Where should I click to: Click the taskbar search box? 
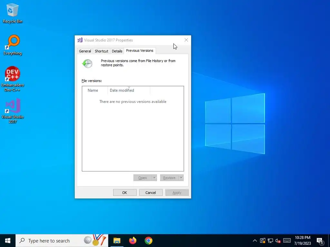pos(62,241)
